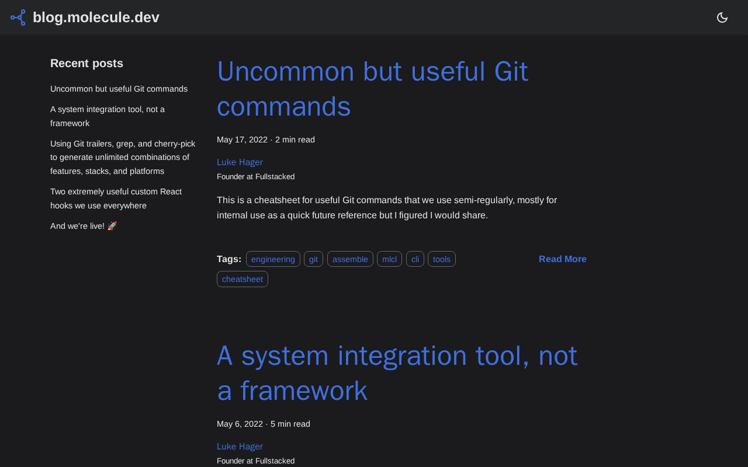Select the 'git' tag
The image size is (748, 467).
point(313,259)
